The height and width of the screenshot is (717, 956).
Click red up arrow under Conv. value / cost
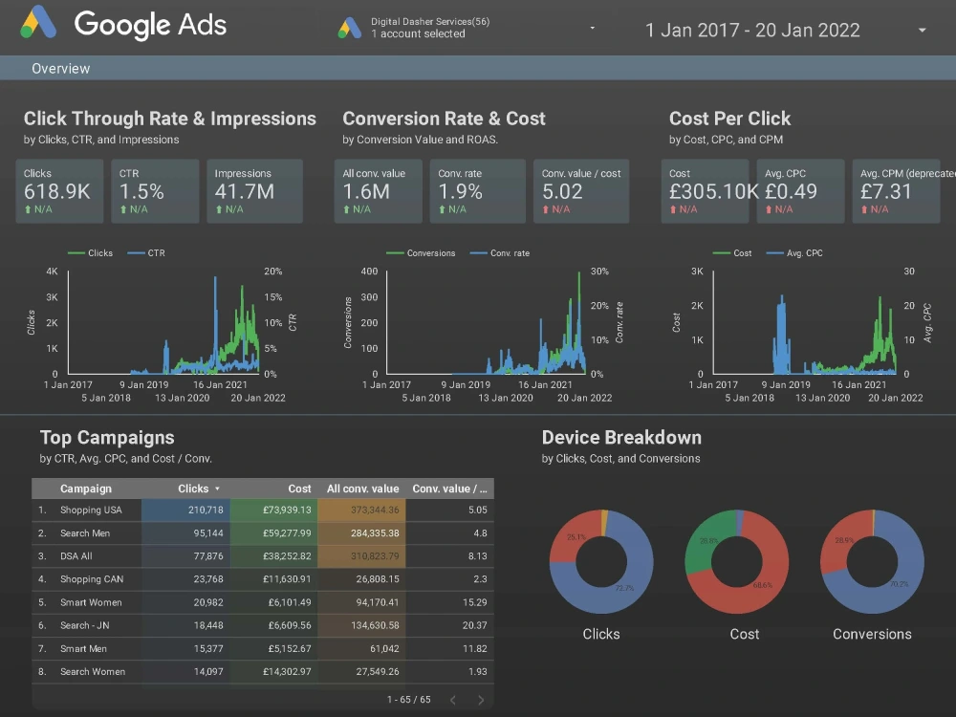click(546, 209)
